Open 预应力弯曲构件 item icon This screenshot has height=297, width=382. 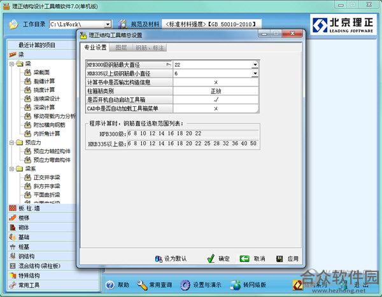(x=27, y=160)
